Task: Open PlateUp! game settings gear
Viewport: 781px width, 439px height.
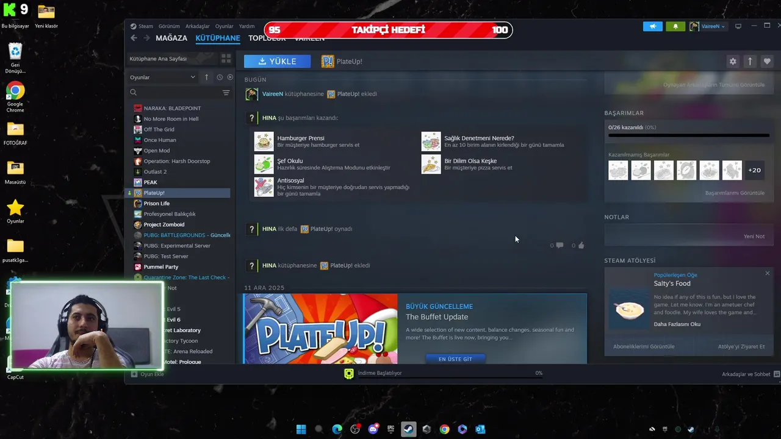Action: [x=733, y=62]
